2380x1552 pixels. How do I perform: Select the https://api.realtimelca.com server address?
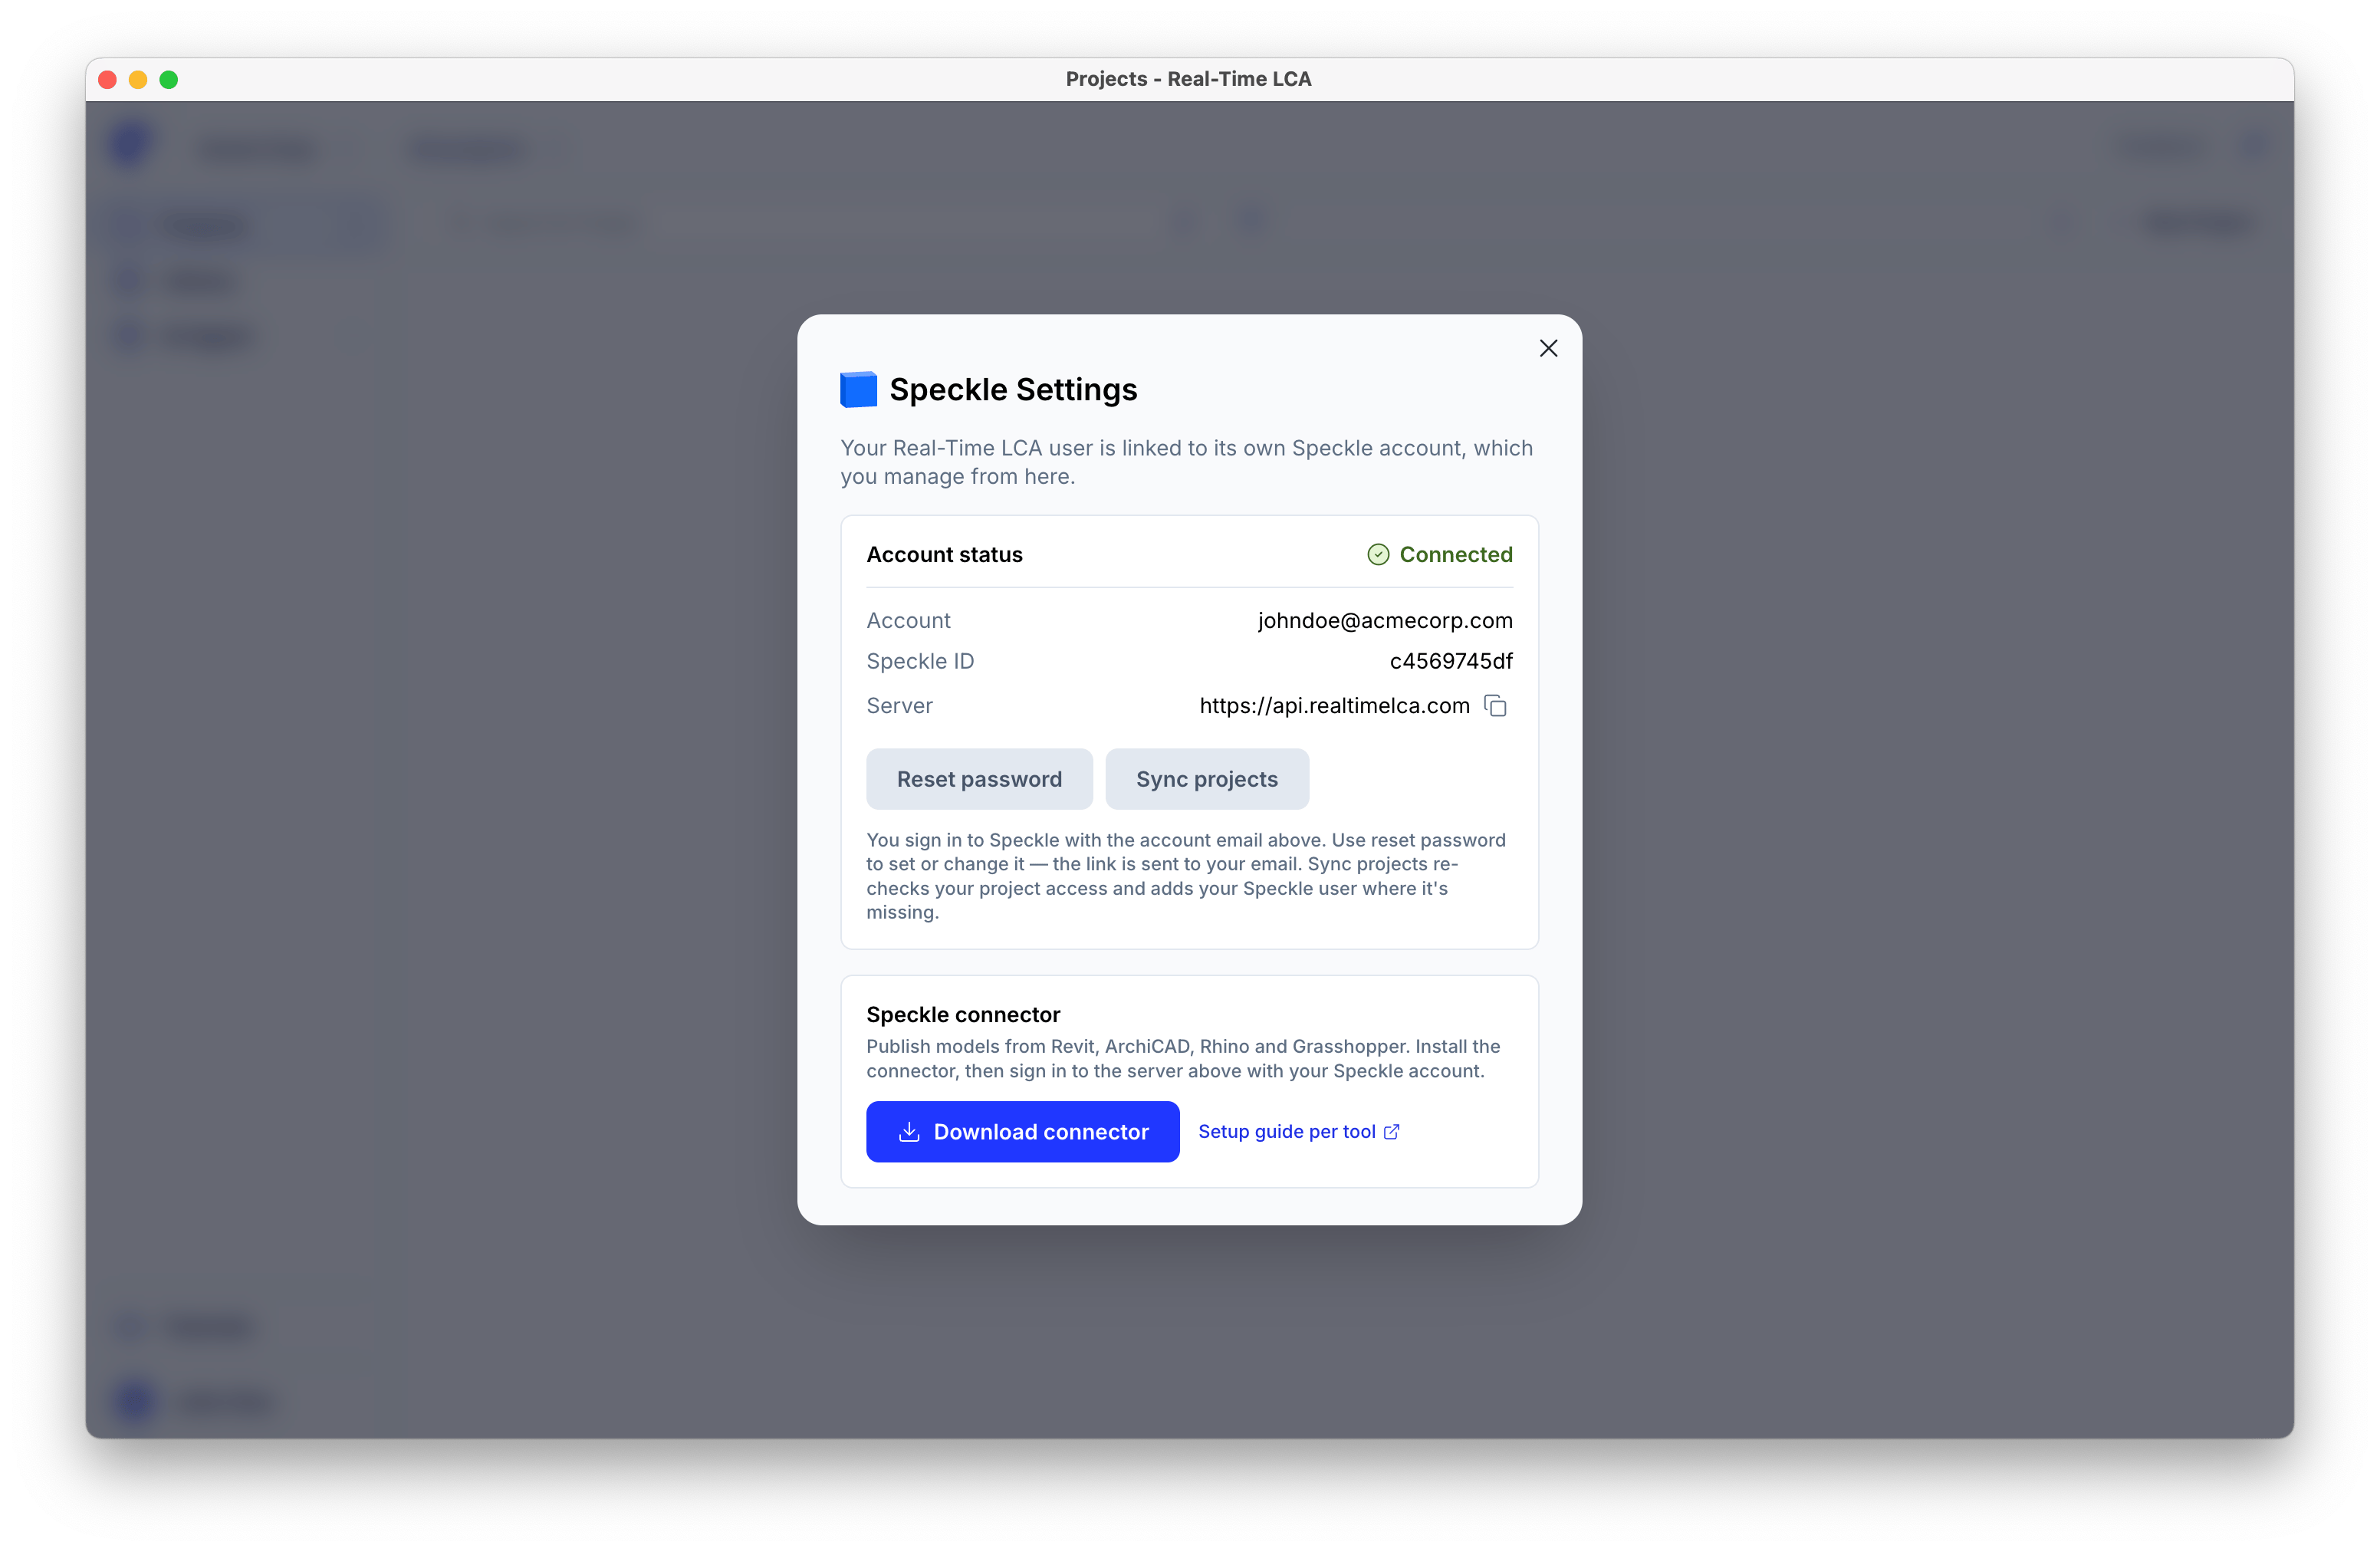(x=1334, y=706)
